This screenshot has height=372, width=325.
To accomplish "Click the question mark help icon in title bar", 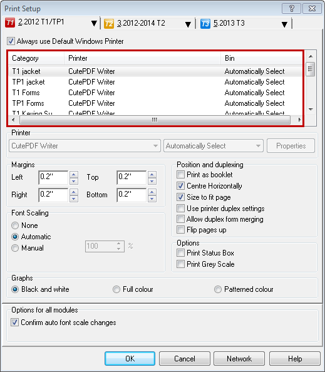I will point(291,9).
